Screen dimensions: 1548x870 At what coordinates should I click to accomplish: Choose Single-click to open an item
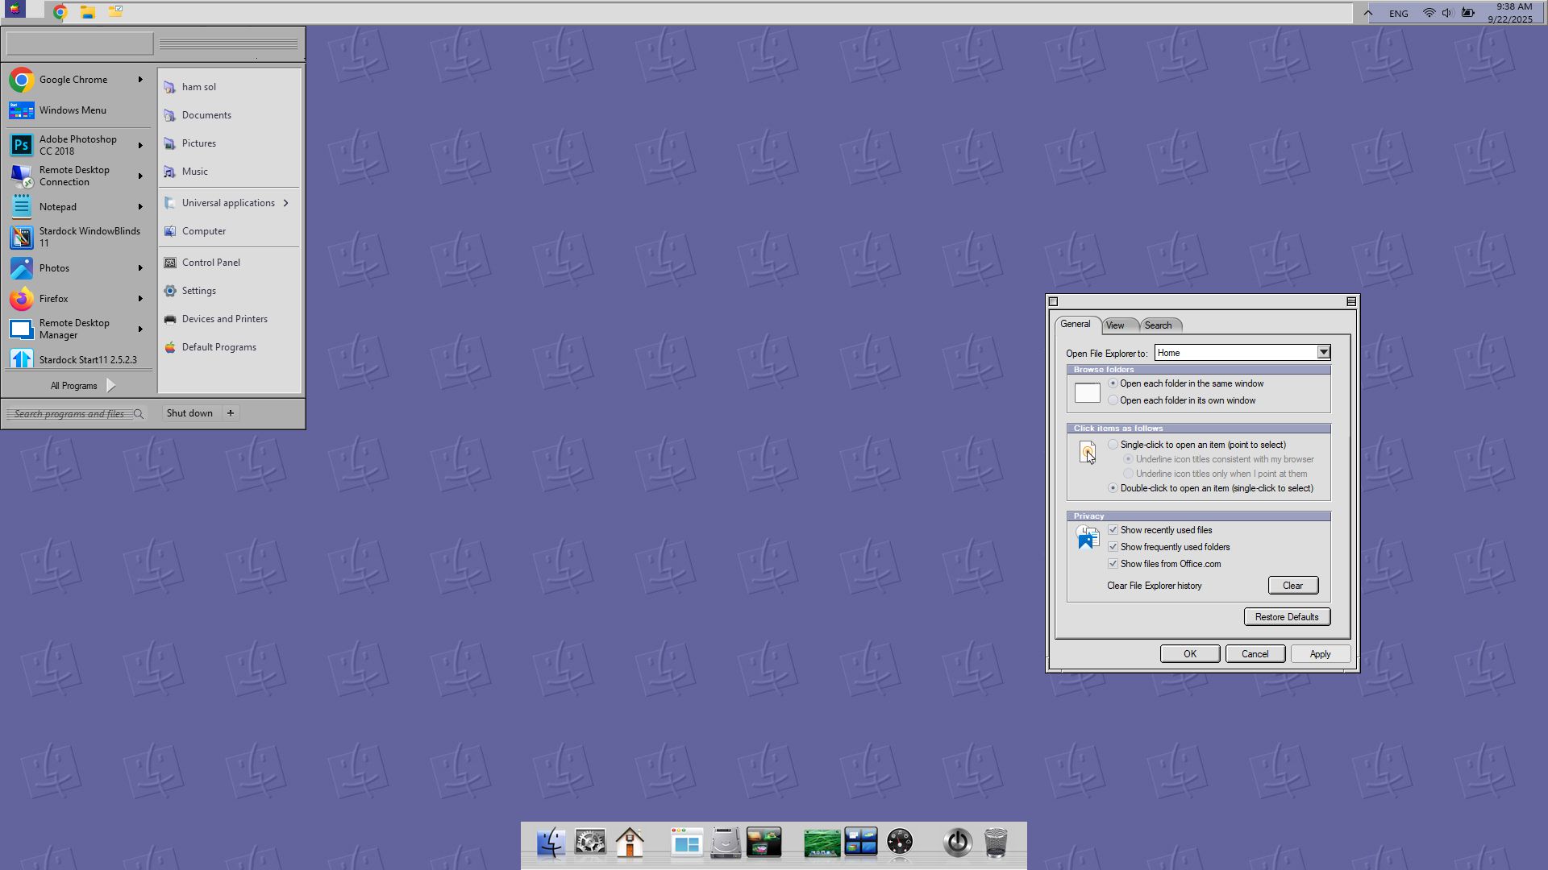(x=1113, y=445)
